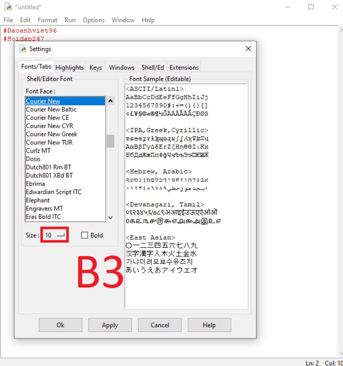The width and height of the screenshot is (343, 366).
Task: Open the Keys tab
Action: (x=95, y=68)
